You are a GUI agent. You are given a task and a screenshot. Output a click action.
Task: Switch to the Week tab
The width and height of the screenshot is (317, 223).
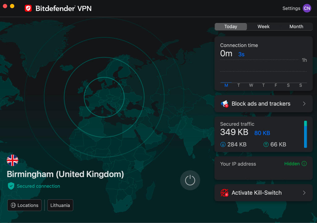coord(263,27)
